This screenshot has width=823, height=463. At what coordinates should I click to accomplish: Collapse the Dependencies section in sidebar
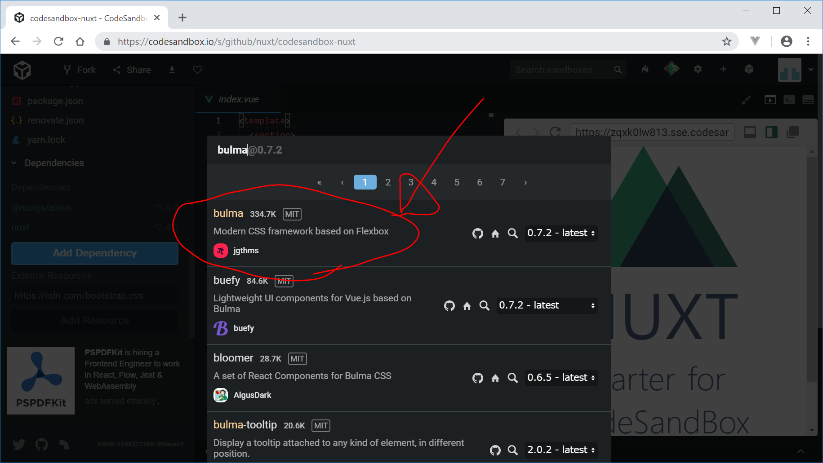click(x=14, y=163)
